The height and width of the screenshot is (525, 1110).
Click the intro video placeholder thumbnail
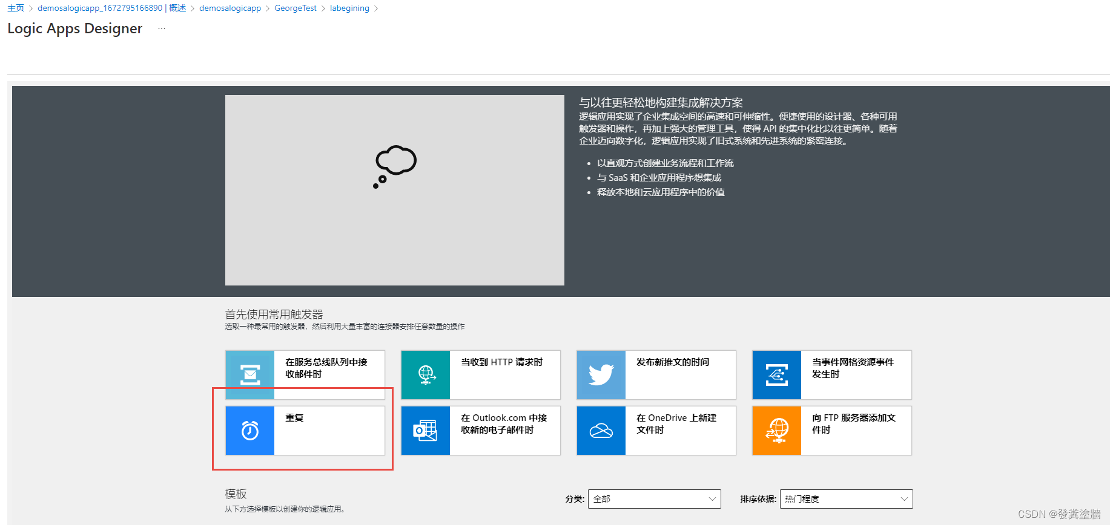395,190
